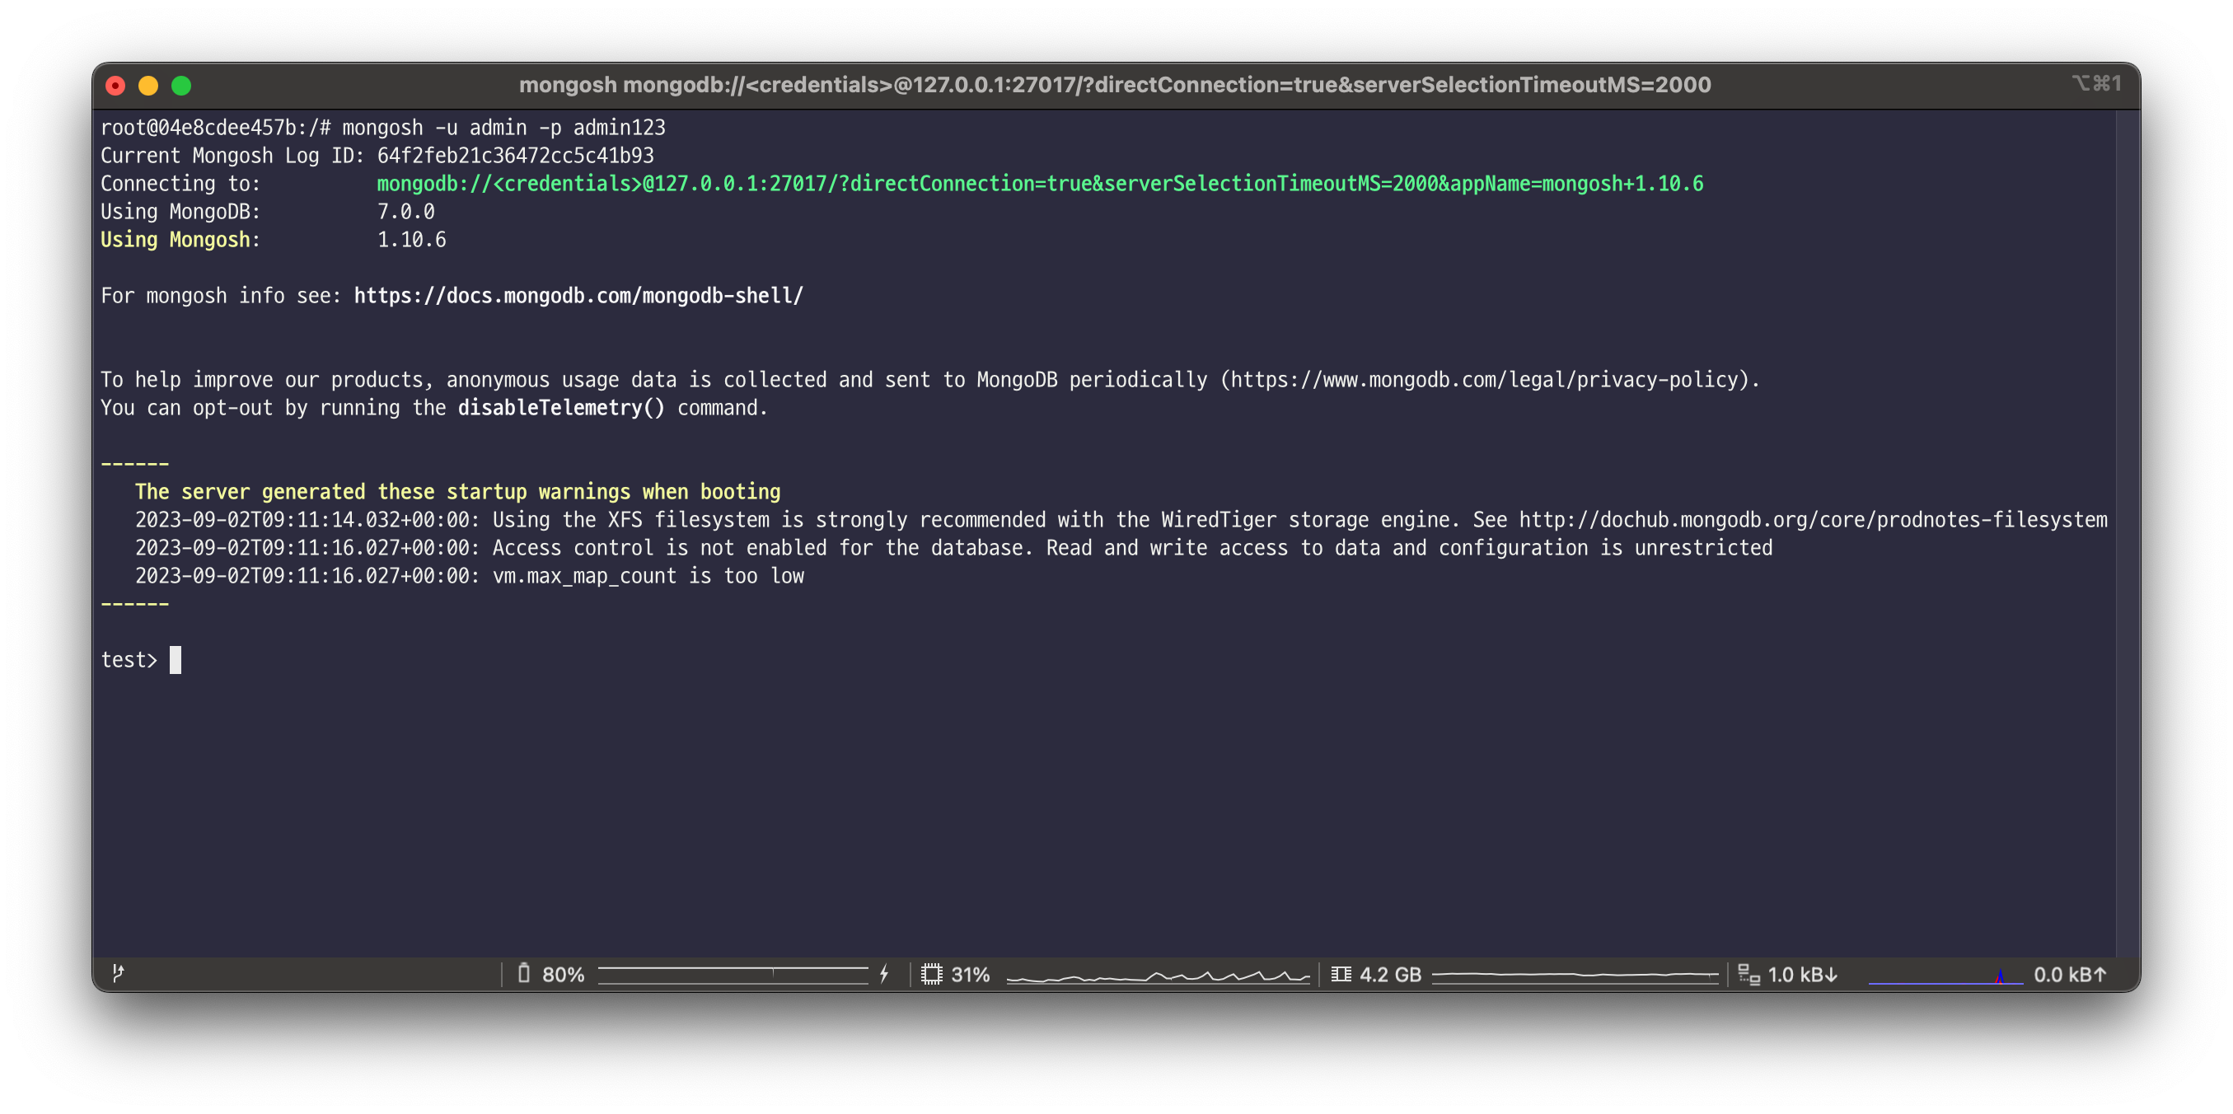Click the 0.0 kB upload rate indicator

[2070, 975]
